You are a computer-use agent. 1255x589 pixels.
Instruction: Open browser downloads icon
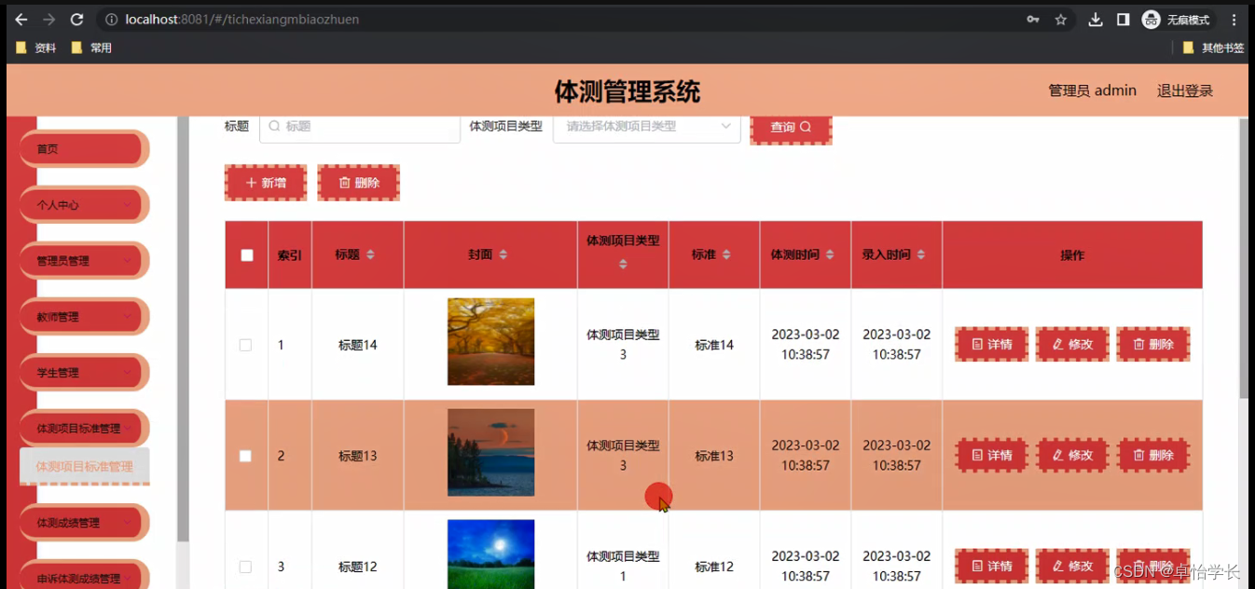[x=1096, y=20]
